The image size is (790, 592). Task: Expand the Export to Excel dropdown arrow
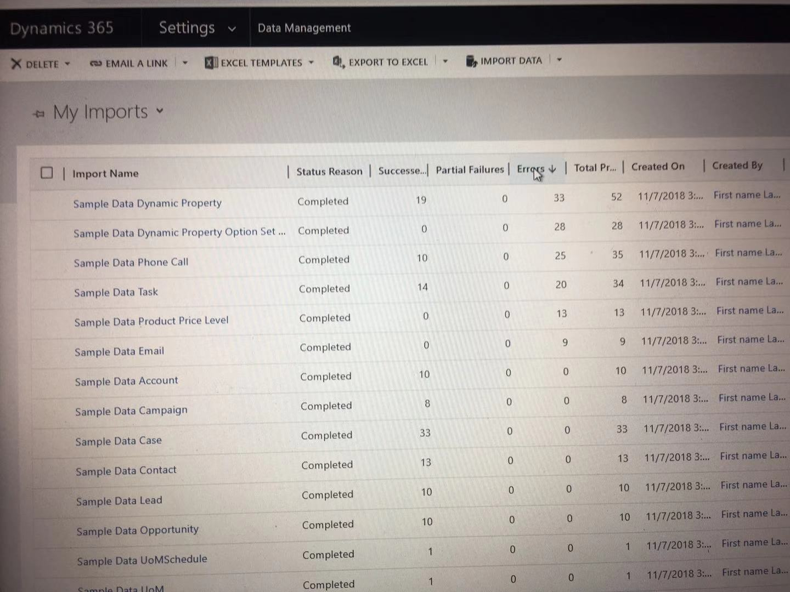445,61
